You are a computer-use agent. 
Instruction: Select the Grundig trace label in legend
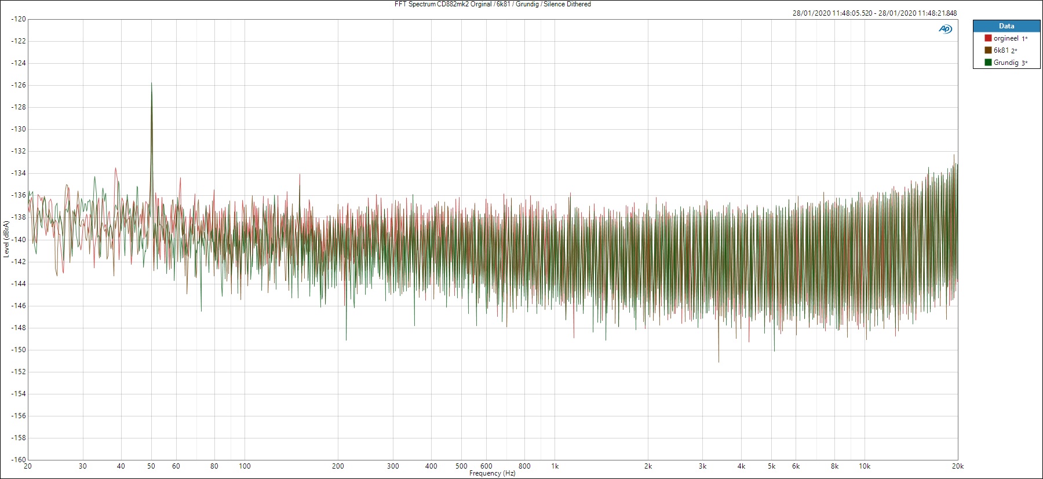[x=1006, y=63]
